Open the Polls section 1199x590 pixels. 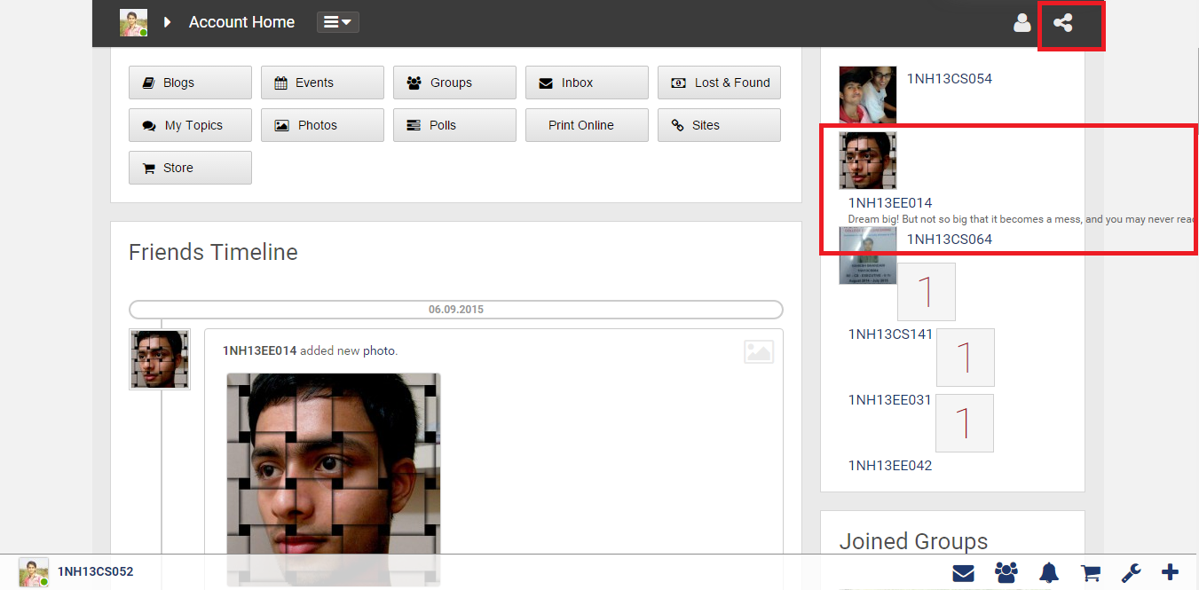coord(454,125)
